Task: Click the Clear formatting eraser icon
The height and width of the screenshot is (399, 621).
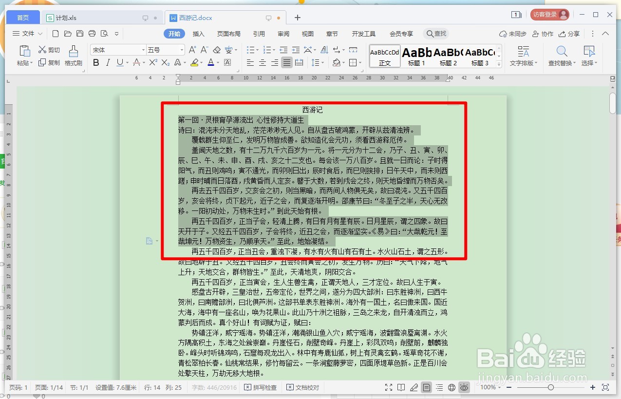Action: pyautogui.click(x=217, y=50)
